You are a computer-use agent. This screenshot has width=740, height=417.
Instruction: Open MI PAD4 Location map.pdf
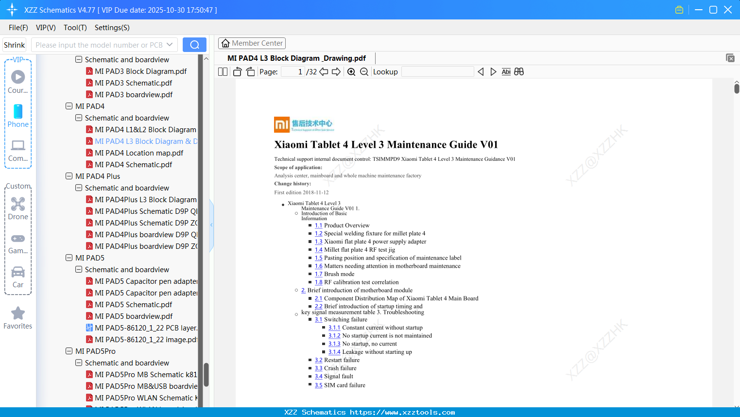[135, 153]
